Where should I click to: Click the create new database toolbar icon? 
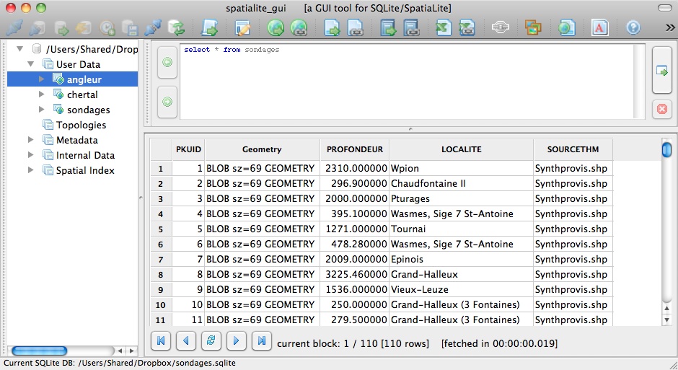tap(38, 28)
